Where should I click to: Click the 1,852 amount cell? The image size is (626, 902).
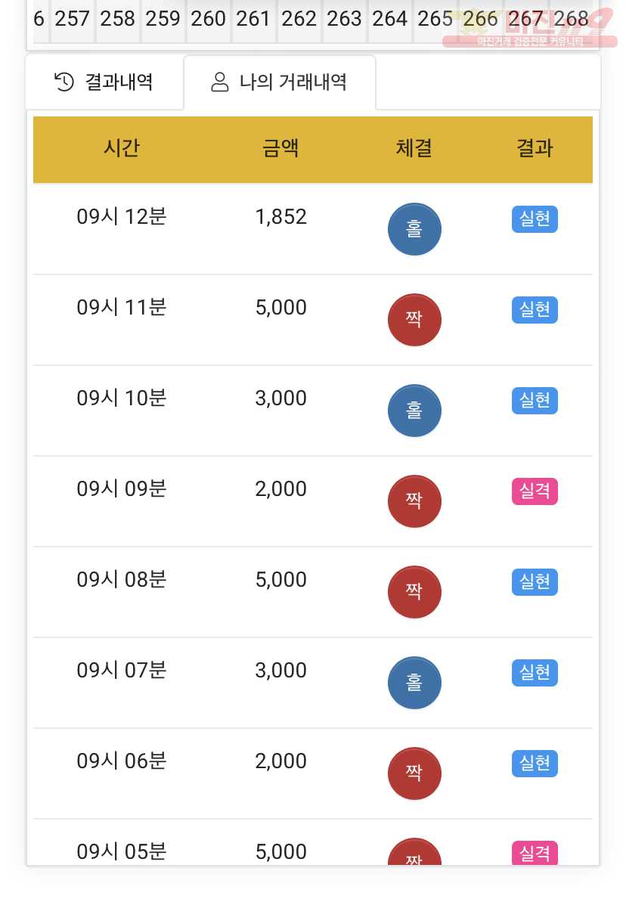(280, 217)
